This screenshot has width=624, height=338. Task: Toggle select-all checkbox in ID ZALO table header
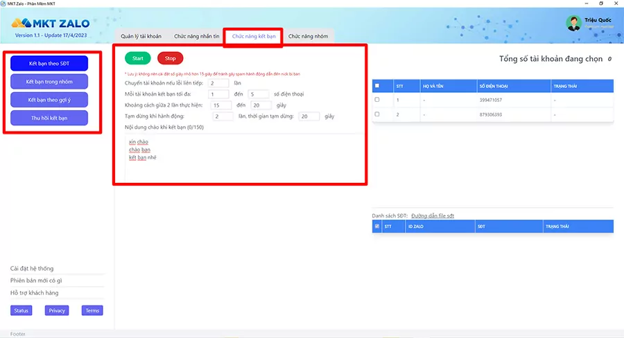point(377,226)
